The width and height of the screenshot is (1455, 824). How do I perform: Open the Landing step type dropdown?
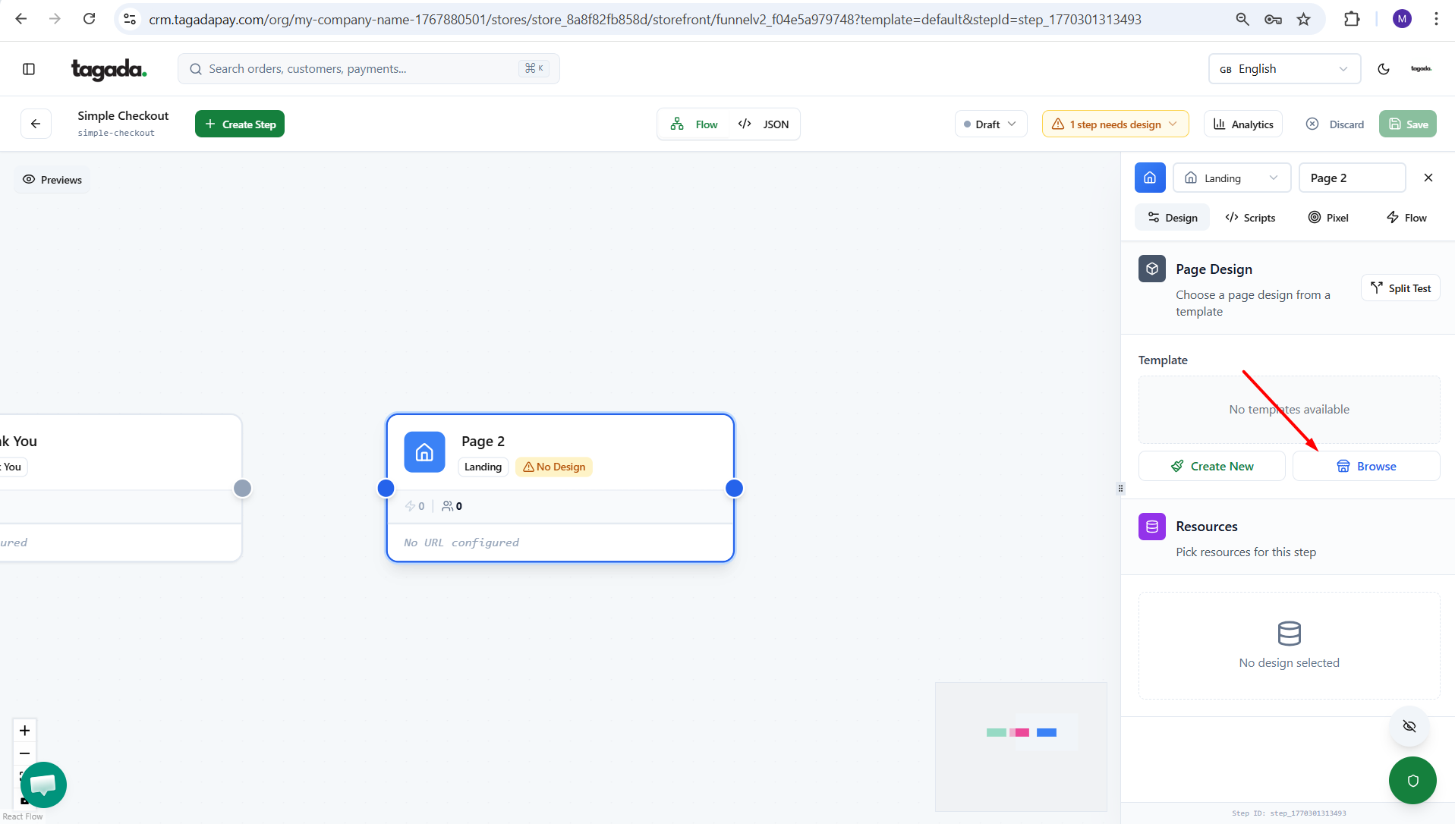coord(1231,178)
